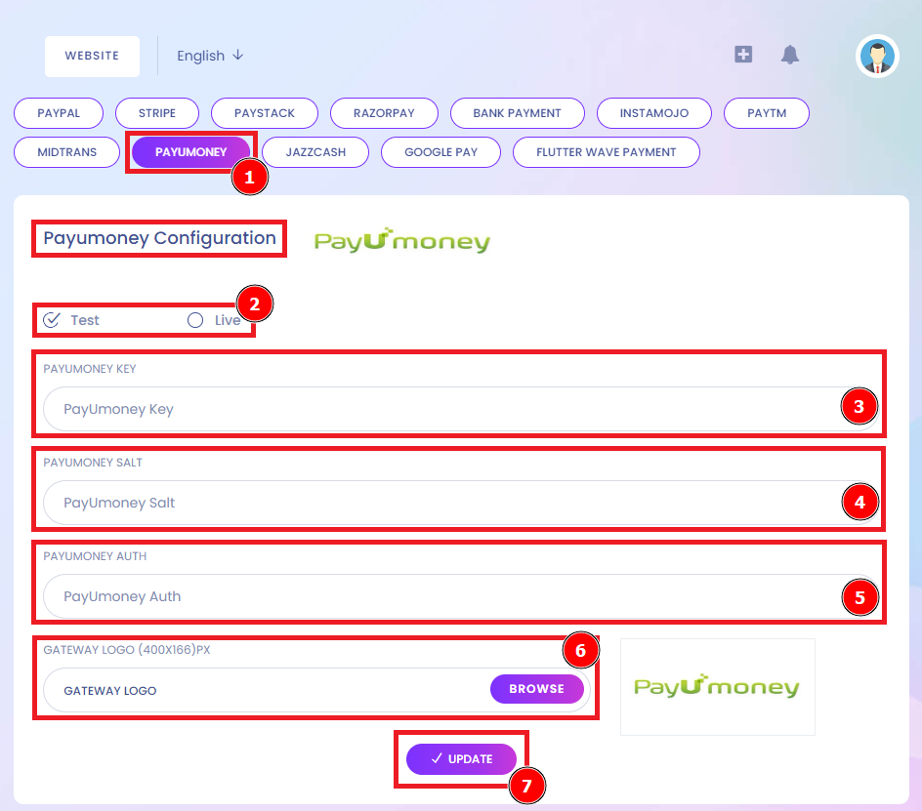The height and width of the screenshot is (811, 922).
Task: Click the PAYUMONEY AUTH label
Action: pyautogui.click(x=96, y=556)
